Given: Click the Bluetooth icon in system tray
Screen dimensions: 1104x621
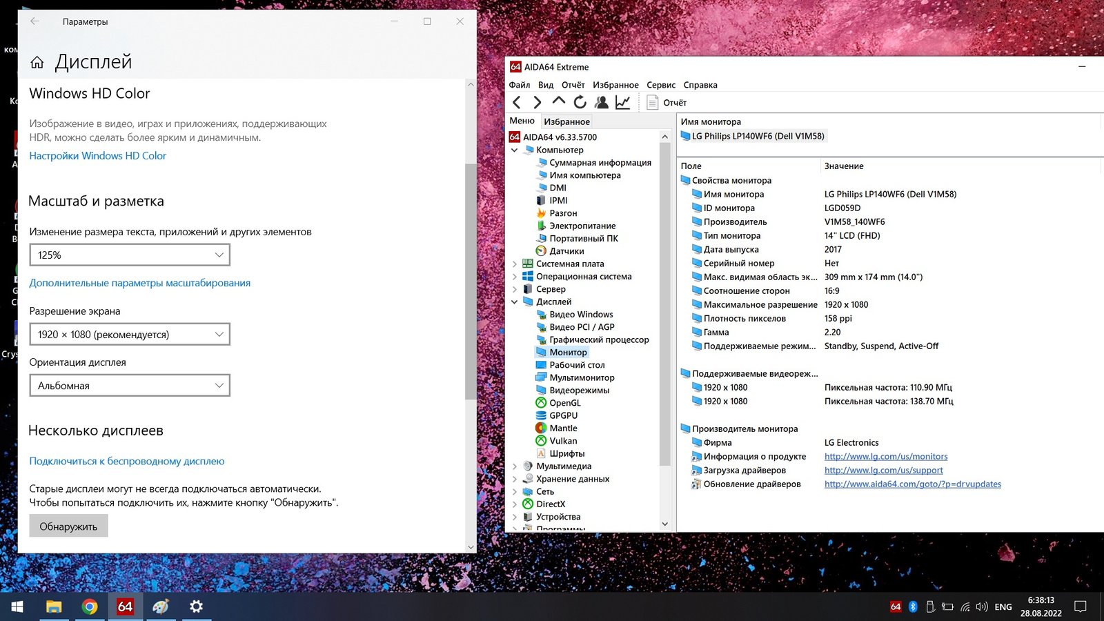Looking at the screenshot, I should click(x=912, y=607).
